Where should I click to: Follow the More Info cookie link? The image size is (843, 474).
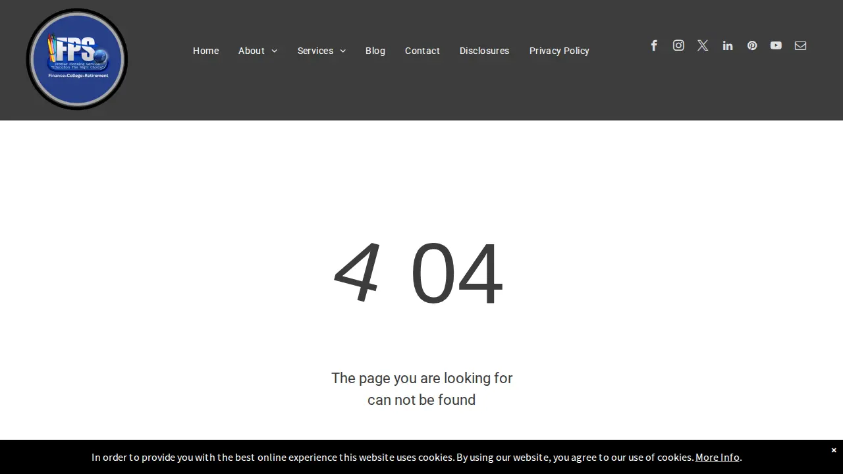tap(717, 457)
